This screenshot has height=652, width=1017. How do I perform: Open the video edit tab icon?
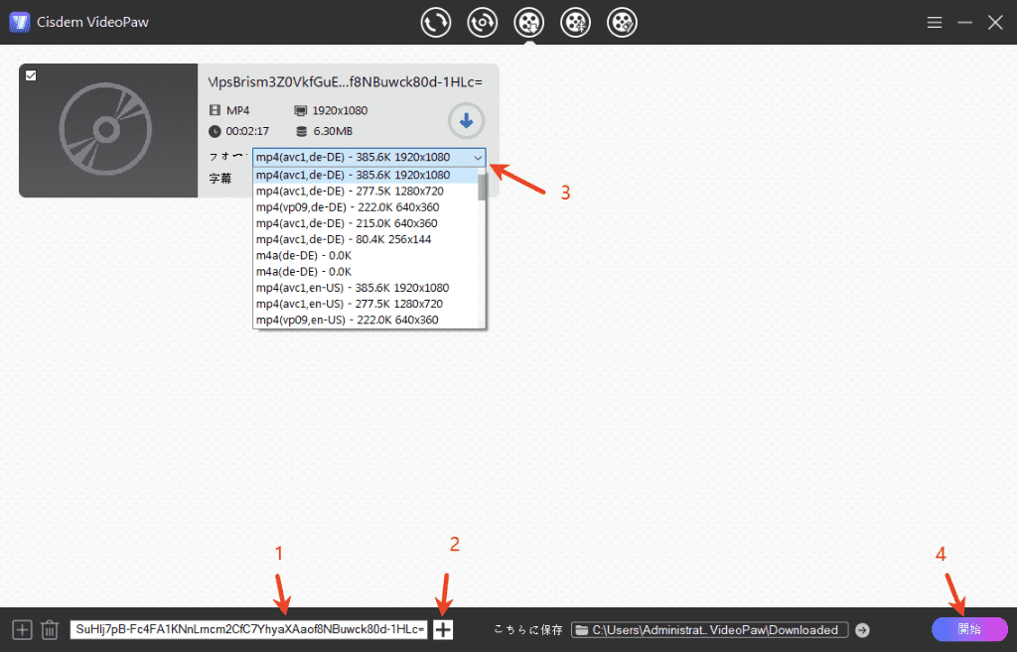(x=623, y=22)
